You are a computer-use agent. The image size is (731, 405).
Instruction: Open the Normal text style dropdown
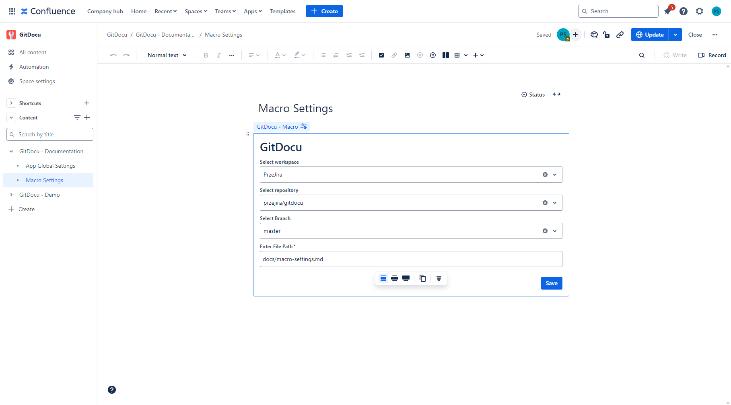[167, 55]
